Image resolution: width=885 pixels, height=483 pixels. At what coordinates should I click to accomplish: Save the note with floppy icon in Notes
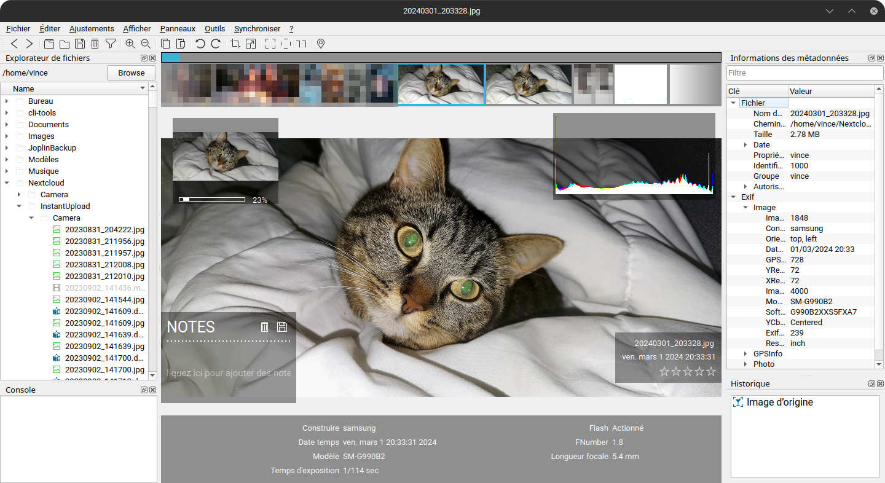click(x=282, y=327)
